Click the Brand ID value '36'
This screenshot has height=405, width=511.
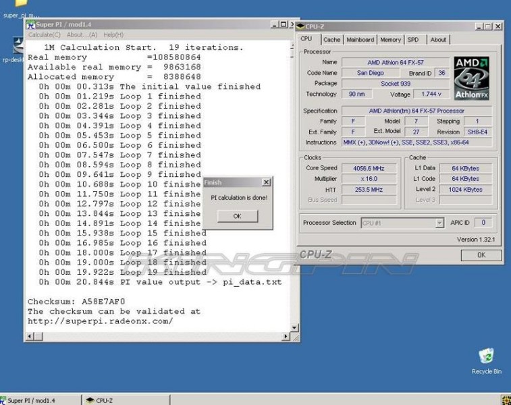click(x=441, y=73)
